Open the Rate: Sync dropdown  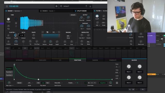(10, 86)
